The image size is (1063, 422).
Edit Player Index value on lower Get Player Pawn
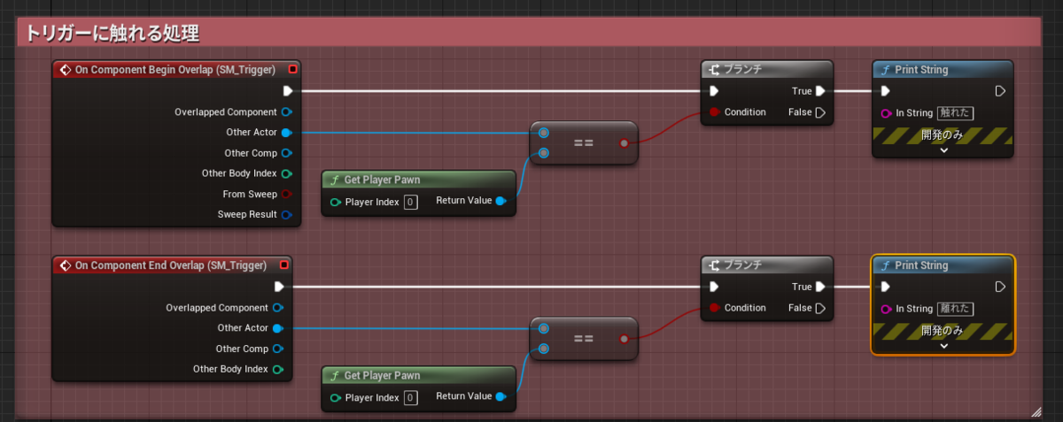click(410, 398)
